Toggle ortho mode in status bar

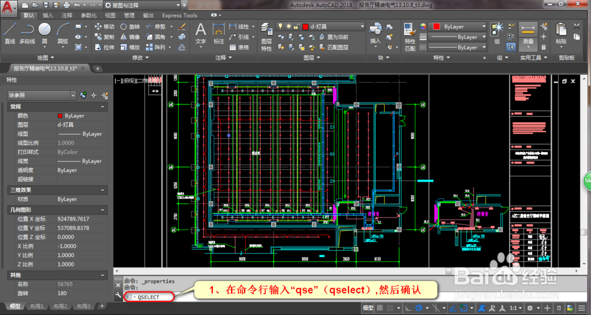tap(408, 307)
